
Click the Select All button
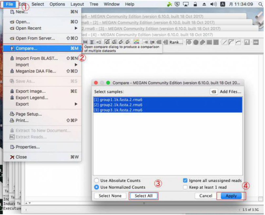tap(144, 196)
